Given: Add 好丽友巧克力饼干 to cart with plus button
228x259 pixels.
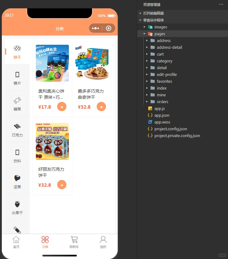Looking at the screenshot, I should click(x=62, y=185).
